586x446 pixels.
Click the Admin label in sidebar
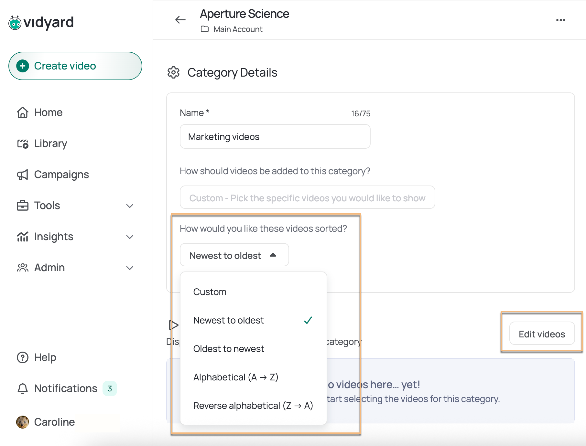click(x=49, y=268)
